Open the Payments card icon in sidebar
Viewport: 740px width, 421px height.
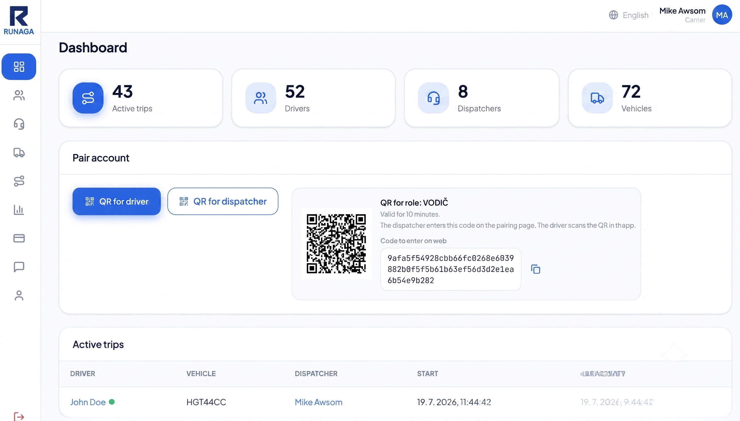click(x=19, y=238)
